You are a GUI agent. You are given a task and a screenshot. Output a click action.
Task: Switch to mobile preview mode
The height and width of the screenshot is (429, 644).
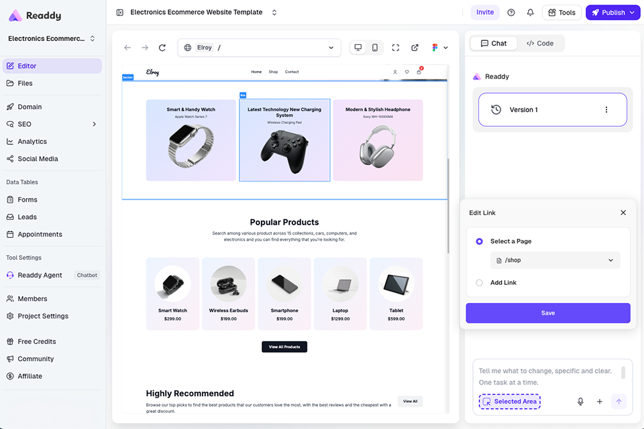(x=375, y=48)
